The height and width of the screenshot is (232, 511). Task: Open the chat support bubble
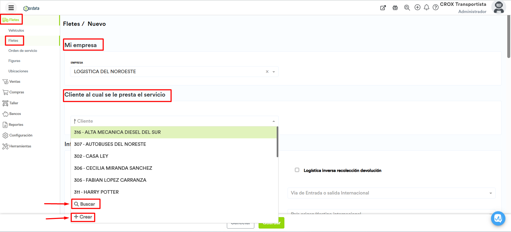tap(498, 218)
